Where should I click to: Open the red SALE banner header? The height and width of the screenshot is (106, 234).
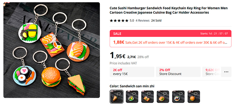click(171, 33)
